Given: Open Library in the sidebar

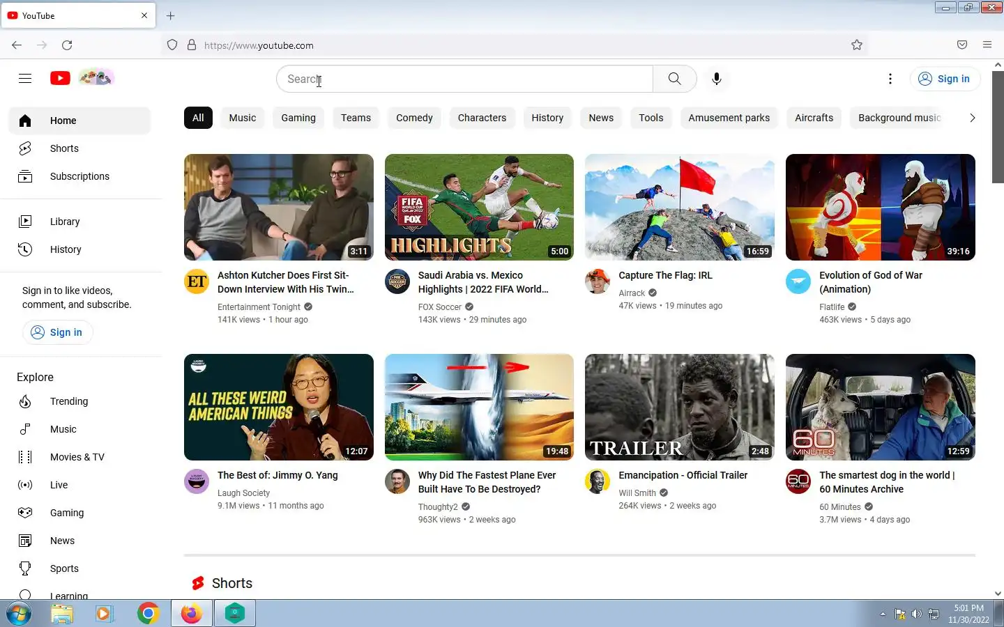Looking at the screenshot, I should (x=79, y=222).
